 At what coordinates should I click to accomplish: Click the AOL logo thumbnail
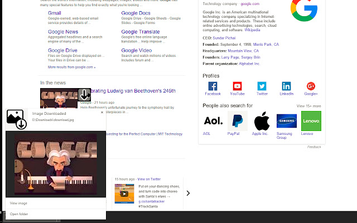tap(213, 121)
